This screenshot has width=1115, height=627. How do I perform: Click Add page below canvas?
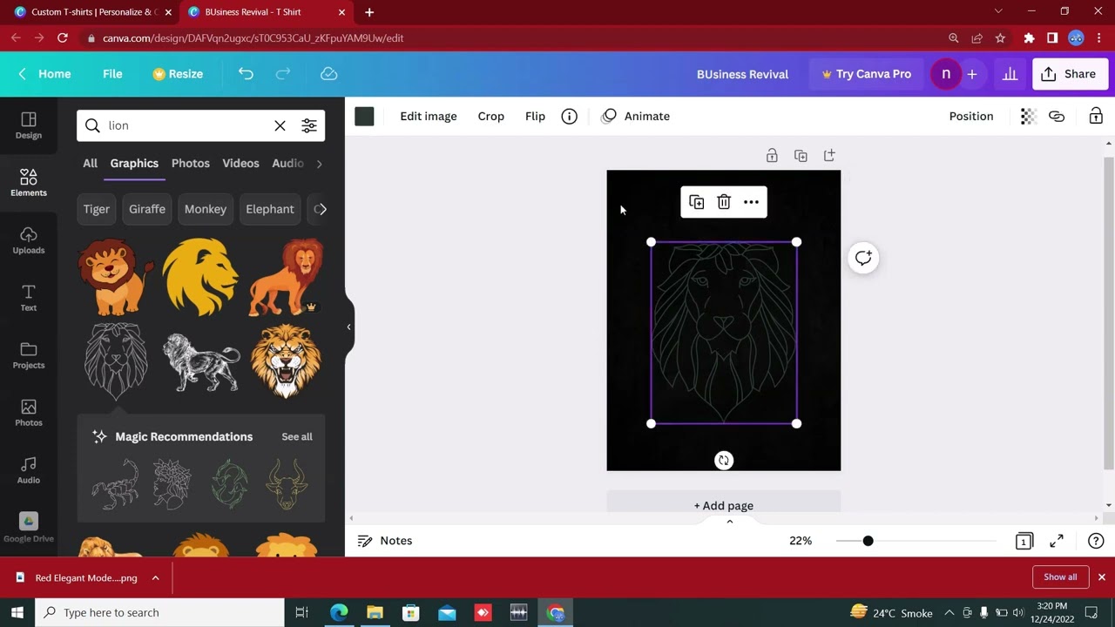pos(724,505)
